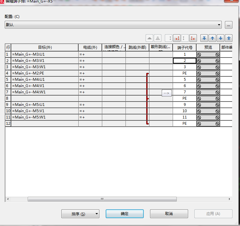
Task: Move selected row down one position
Action: click(220, 38)
